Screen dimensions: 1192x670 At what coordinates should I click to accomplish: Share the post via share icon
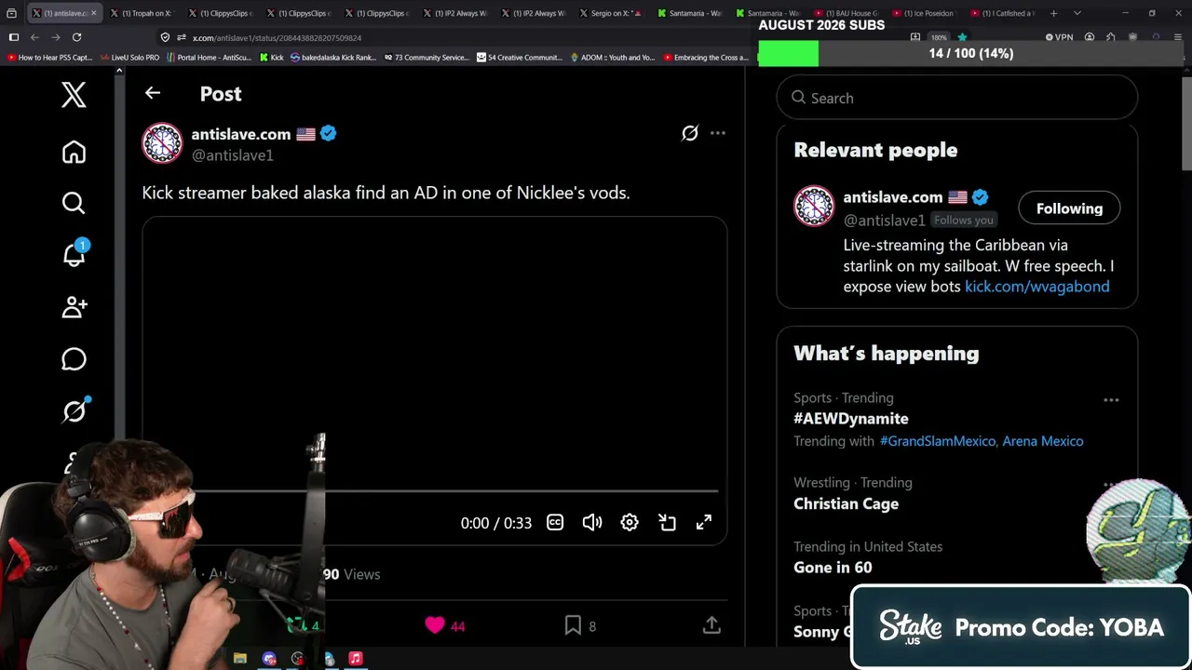pyautogui.click(x=711, y=625)
